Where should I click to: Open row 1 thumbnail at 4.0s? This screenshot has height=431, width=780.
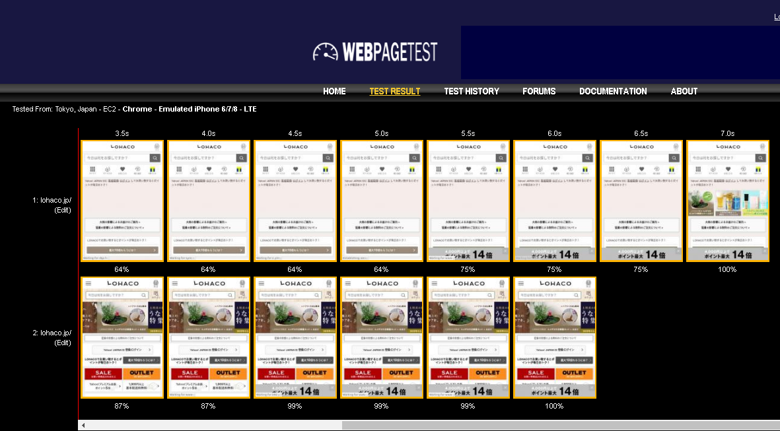tap(209, 201)
